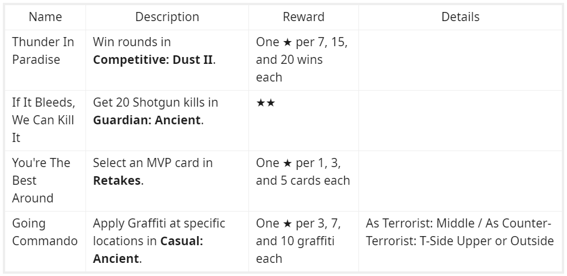Click the "If It Bleeds, We Can Kill It" name
567x276 pixels.
(x=43, y=120)
